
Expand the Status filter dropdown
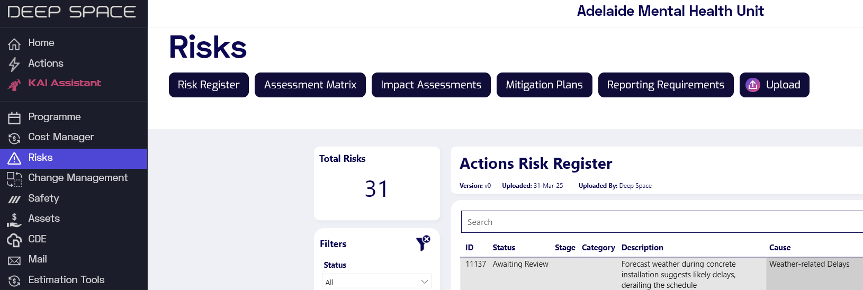pos(377,282)
